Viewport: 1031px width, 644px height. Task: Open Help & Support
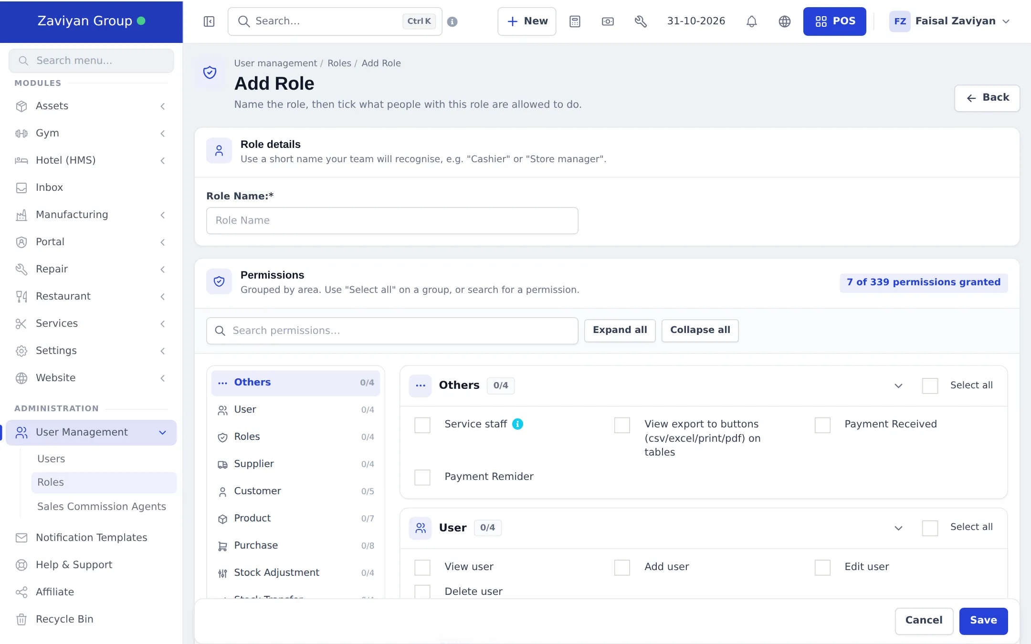pyautogui.click(x=91, y=565)
